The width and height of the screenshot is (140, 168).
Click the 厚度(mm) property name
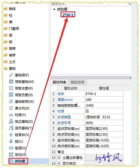coord(65,100)
